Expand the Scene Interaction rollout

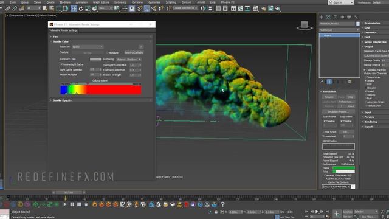pyautogui.click(x=375, y=42)
